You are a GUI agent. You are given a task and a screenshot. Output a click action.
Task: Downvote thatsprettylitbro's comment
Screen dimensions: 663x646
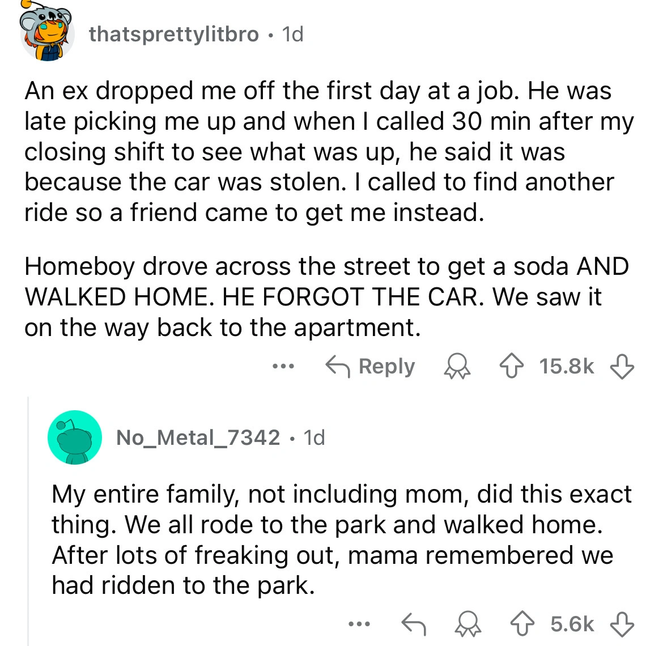pyautogui.click(x=621, y=367)
